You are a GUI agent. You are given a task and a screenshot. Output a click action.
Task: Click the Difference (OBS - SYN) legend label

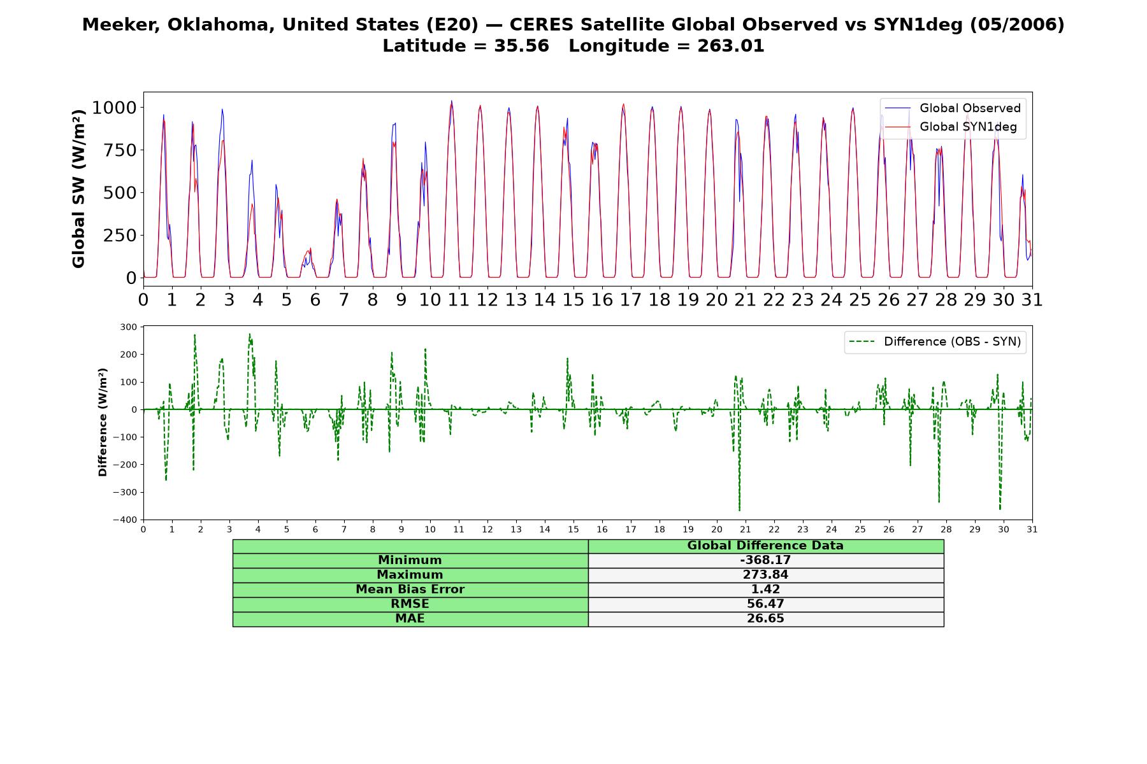(952, 342)
